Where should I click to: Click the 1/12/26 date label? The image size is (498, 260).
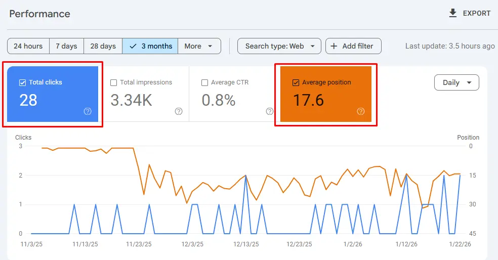406,244
